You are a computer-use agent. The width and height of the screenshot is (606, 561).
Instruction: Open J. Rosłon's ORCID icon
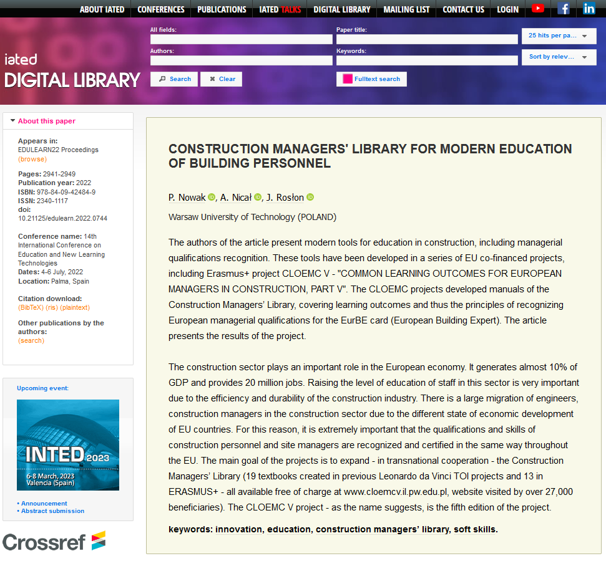[310, 198]
